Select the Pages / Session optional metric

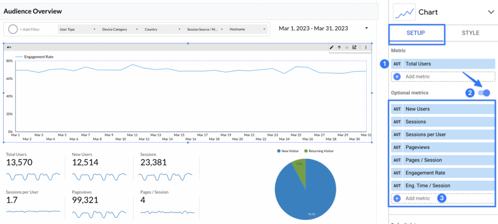pyautogui.click(x=443, y=160)
